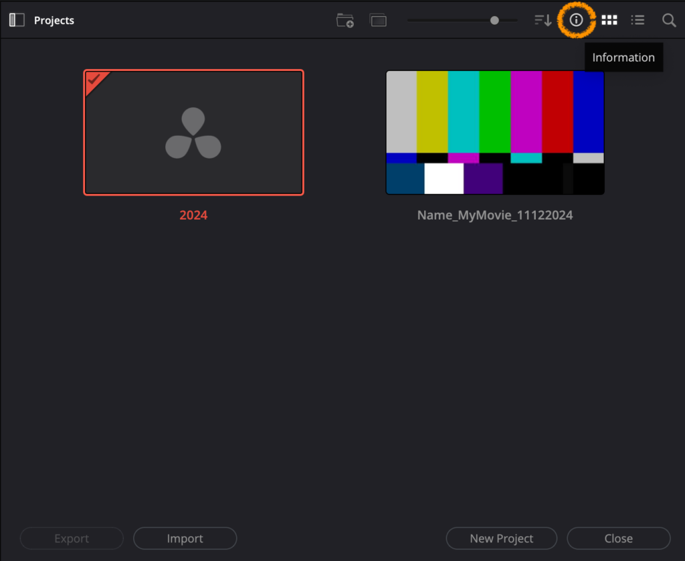Switch to list view
685x561 pixels.
coord(638,20)
